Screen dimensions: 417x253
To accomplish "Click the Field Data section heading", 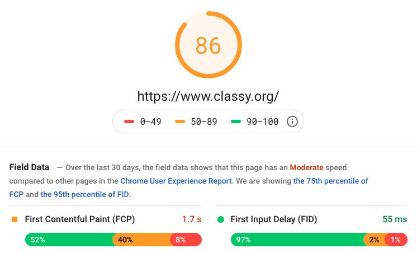I will tap(30, 167).
